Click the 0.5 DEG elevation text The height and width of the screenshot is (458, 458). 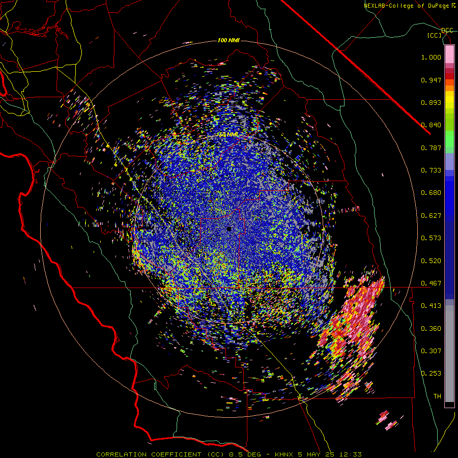click(246, 454)
